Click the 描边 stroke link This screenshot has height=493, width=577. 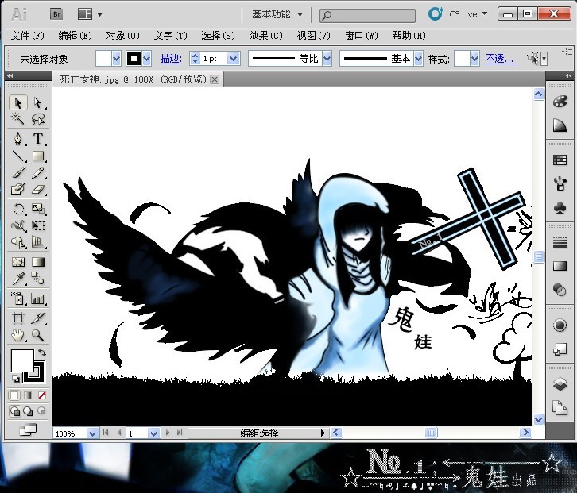pos(170,59)
